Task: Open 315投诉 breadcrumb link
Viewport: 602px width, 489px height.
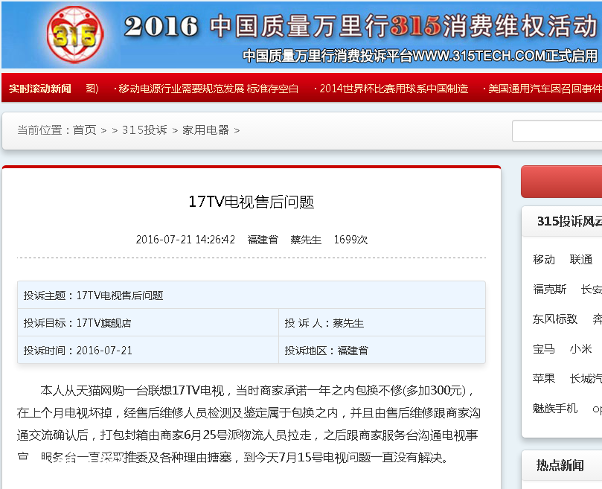Action: coord(144,130)
